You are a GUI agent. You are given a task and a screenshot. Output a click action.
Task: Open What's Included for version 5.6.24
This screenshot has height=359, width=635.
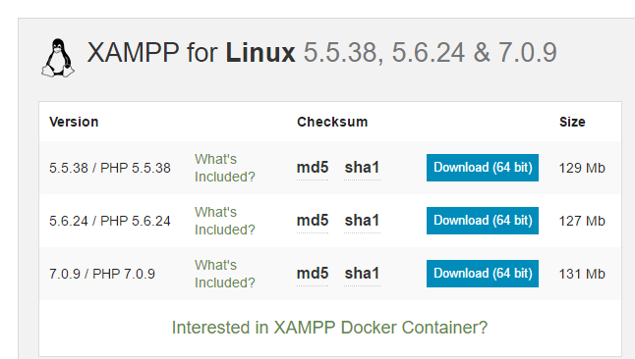225,221
